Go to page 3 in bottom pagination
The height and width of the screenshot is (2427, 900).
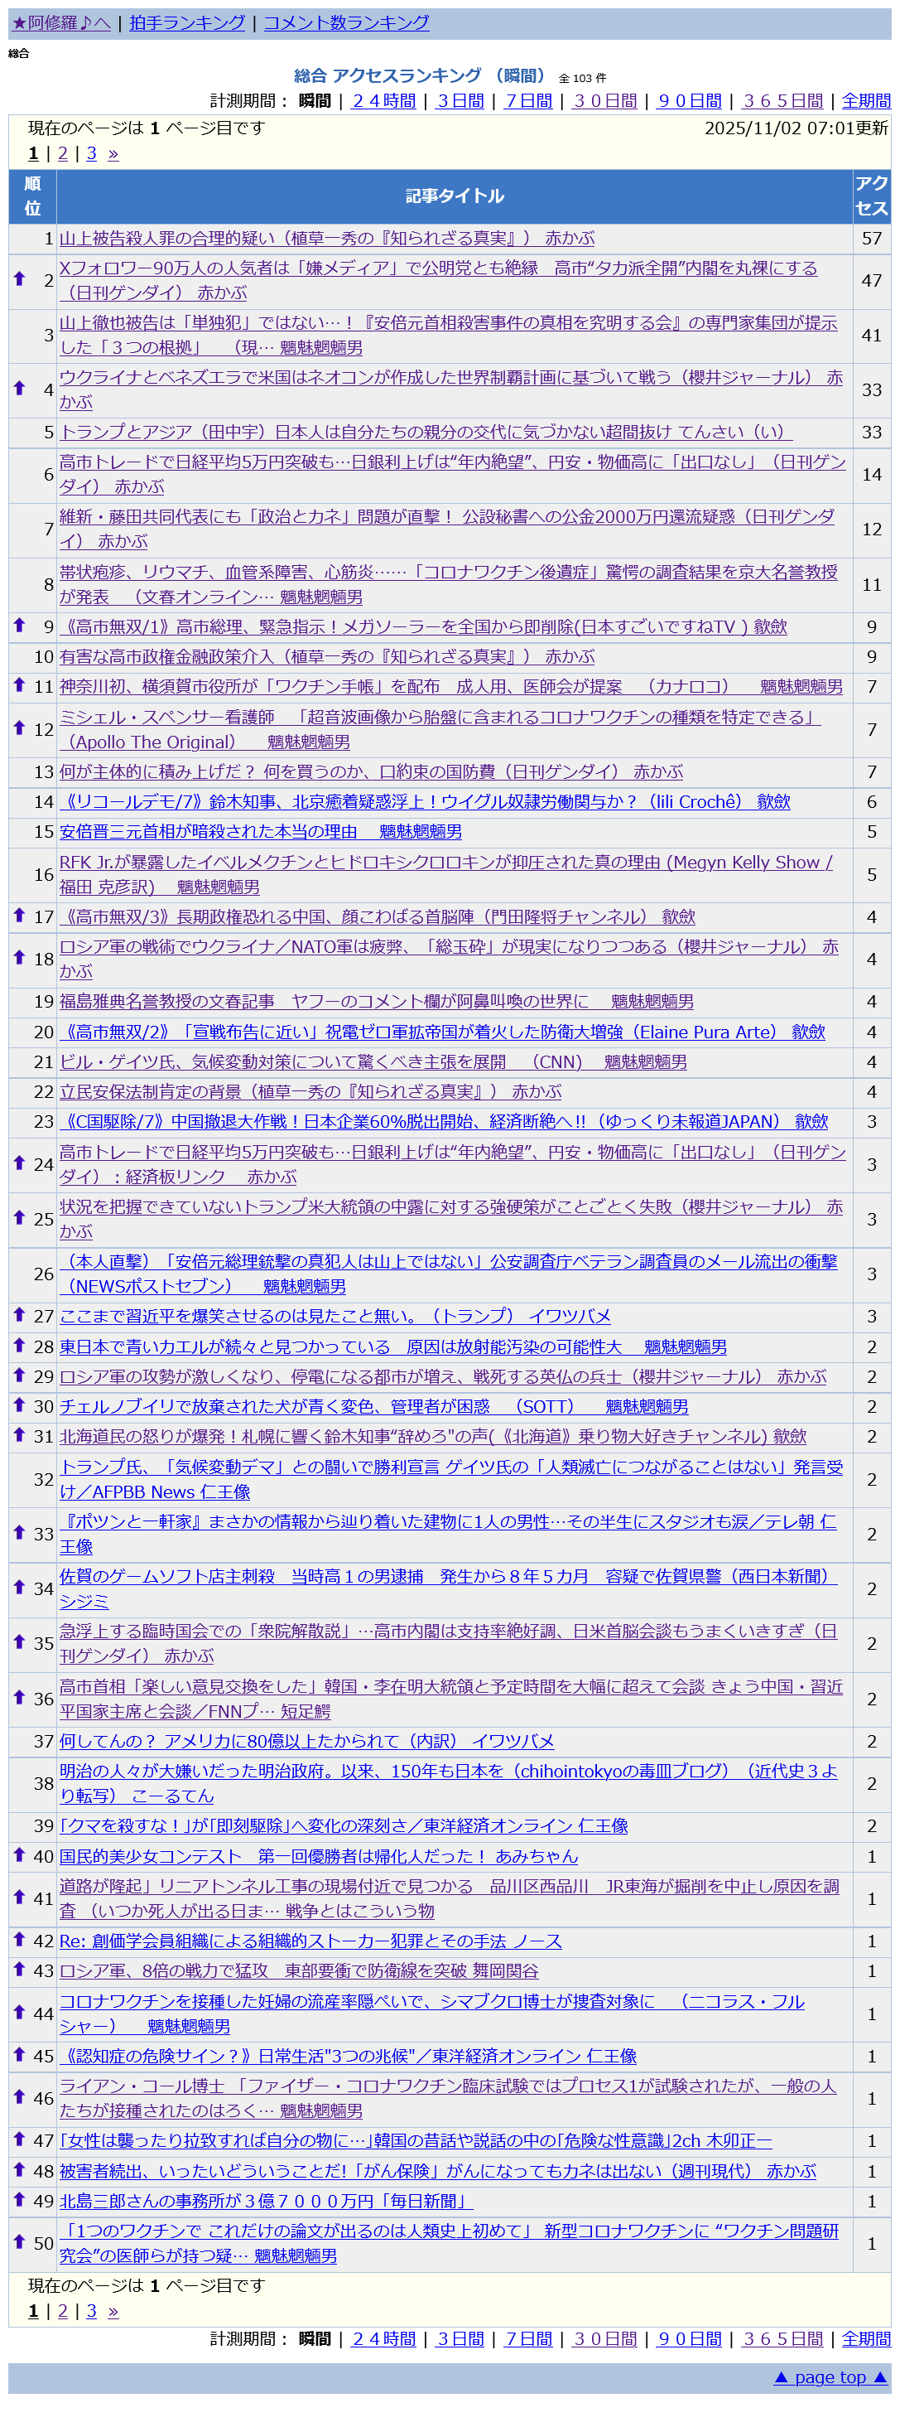91,2310
